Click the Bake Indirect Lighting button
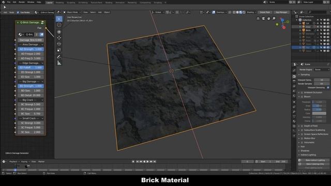The height and width of the screenshot is (186, 331). [x=314, y=160]
